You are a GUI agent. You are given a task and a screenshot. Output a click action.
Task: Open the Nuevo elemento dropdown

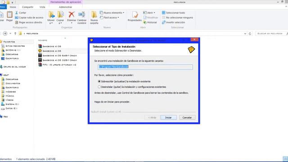112,13
